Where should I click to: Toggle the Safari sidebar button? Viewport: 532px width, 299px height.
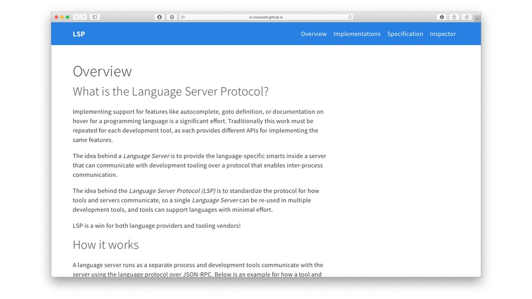point(95,17)
